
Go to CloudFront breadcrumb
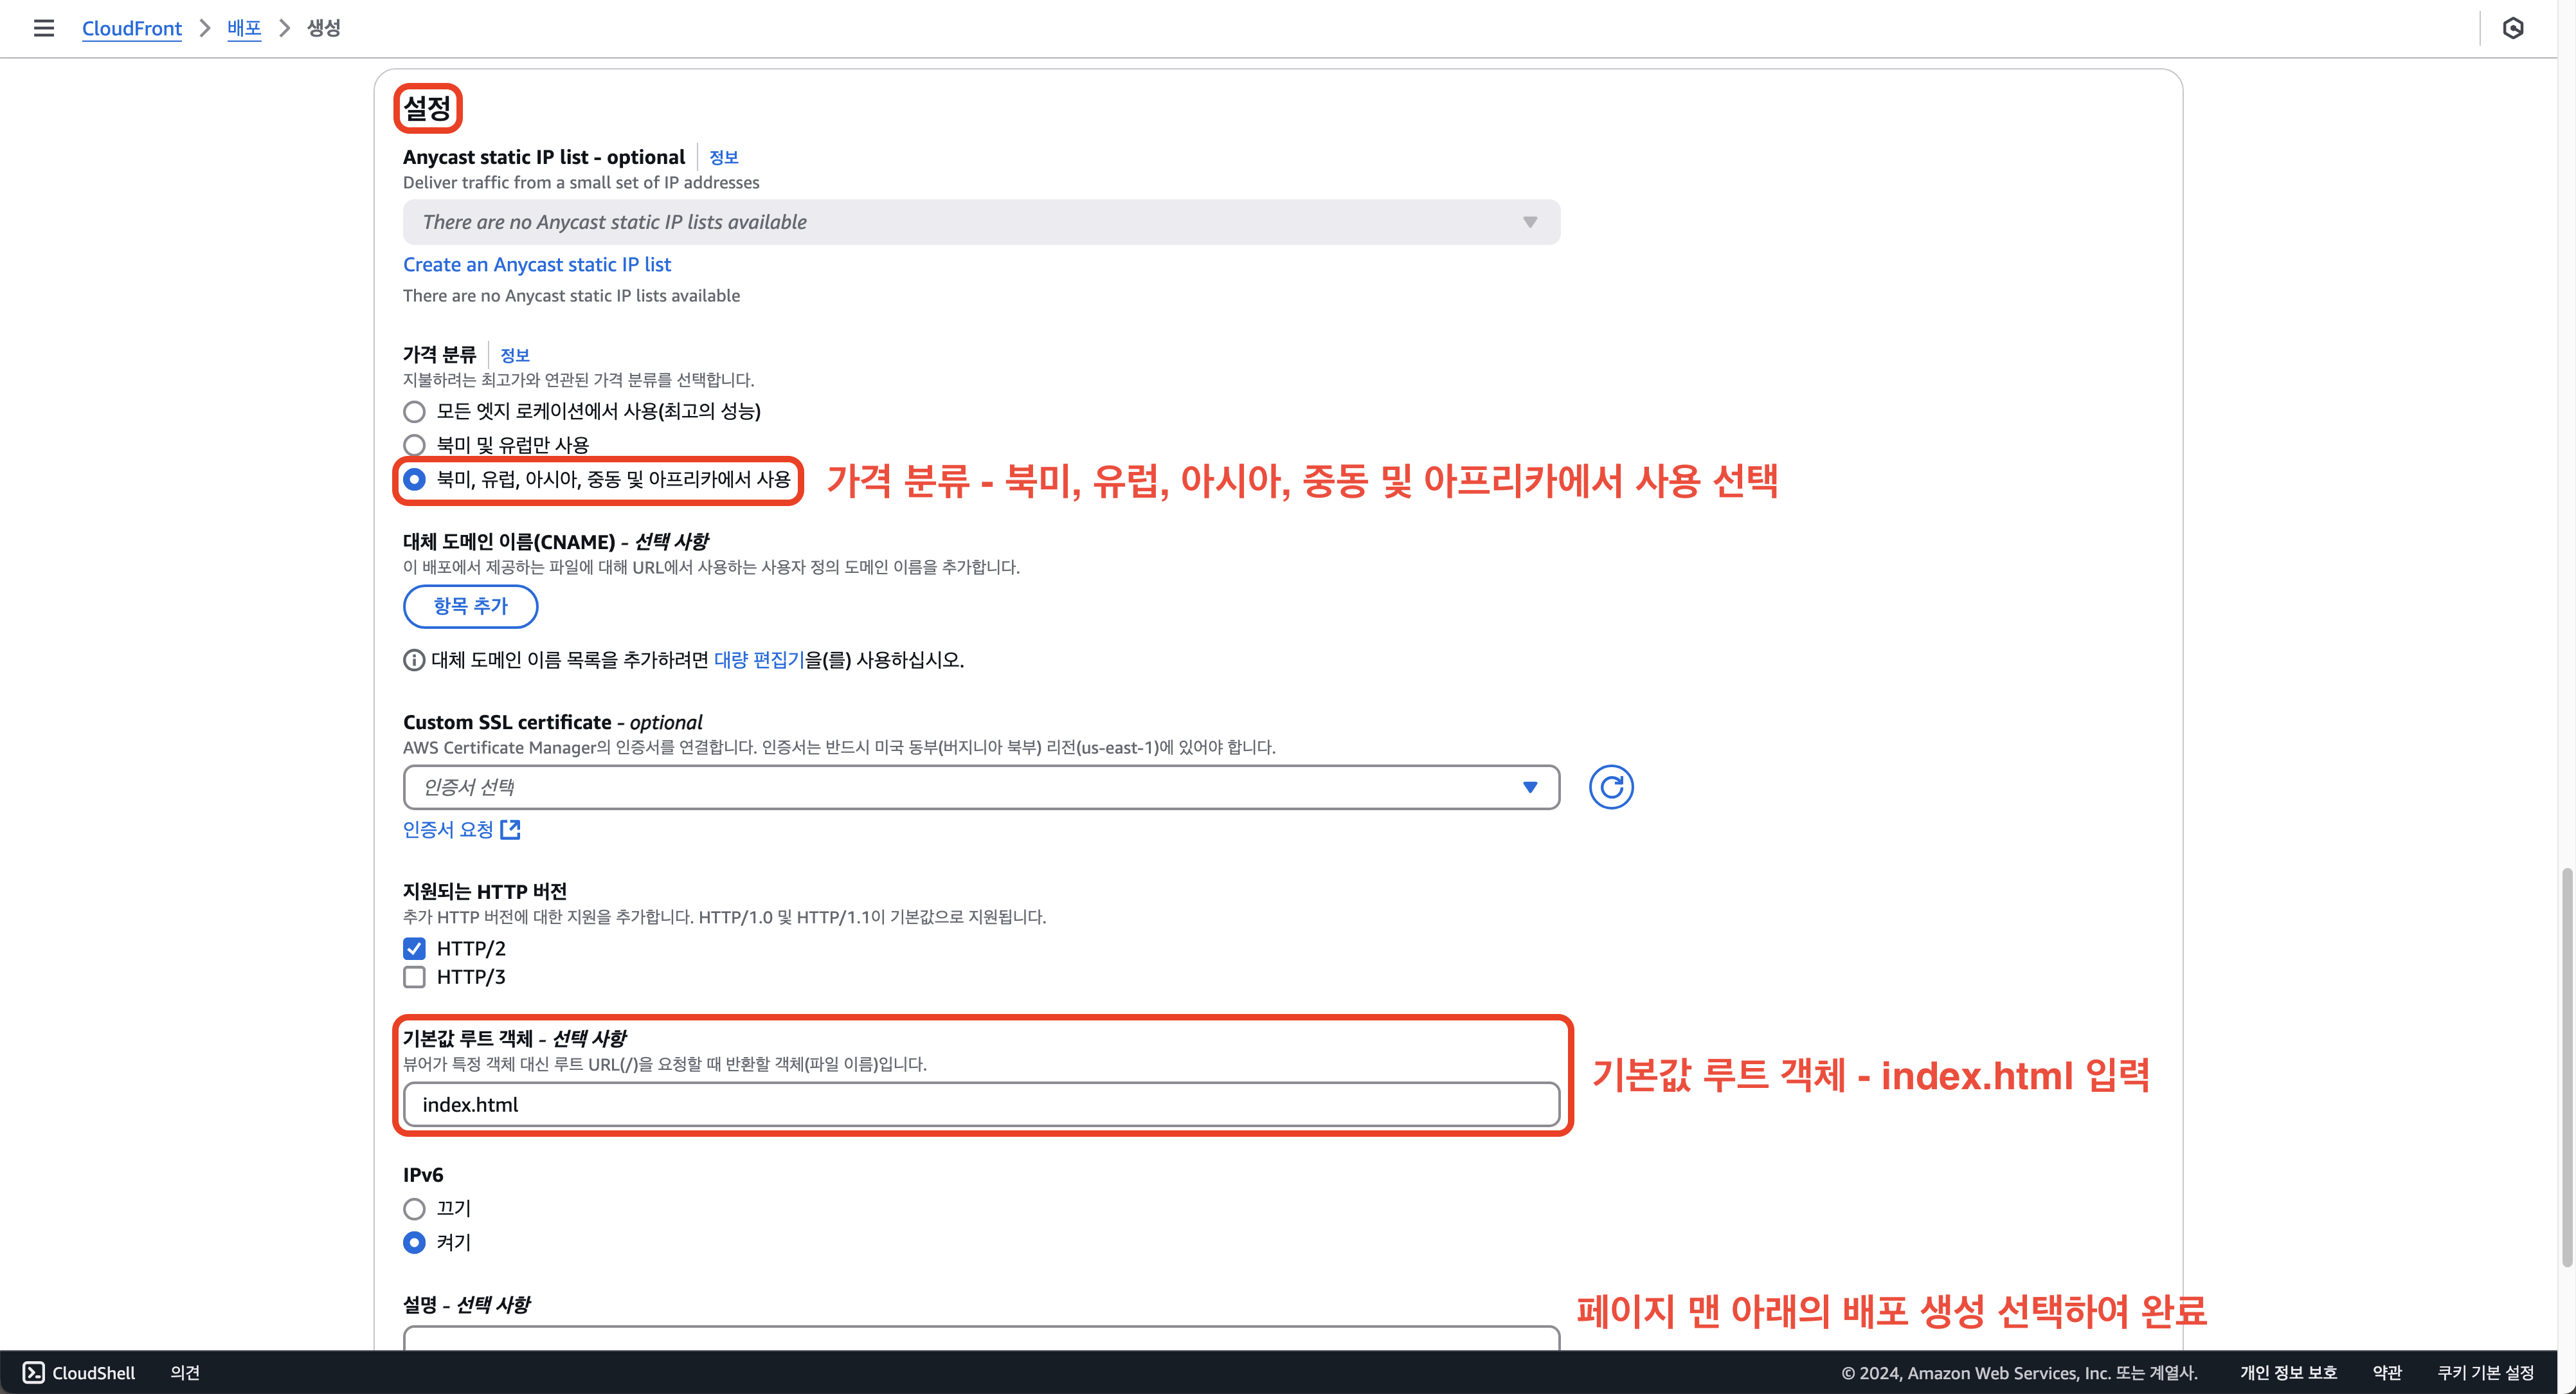pyautogui.click(x=132, y=28)
